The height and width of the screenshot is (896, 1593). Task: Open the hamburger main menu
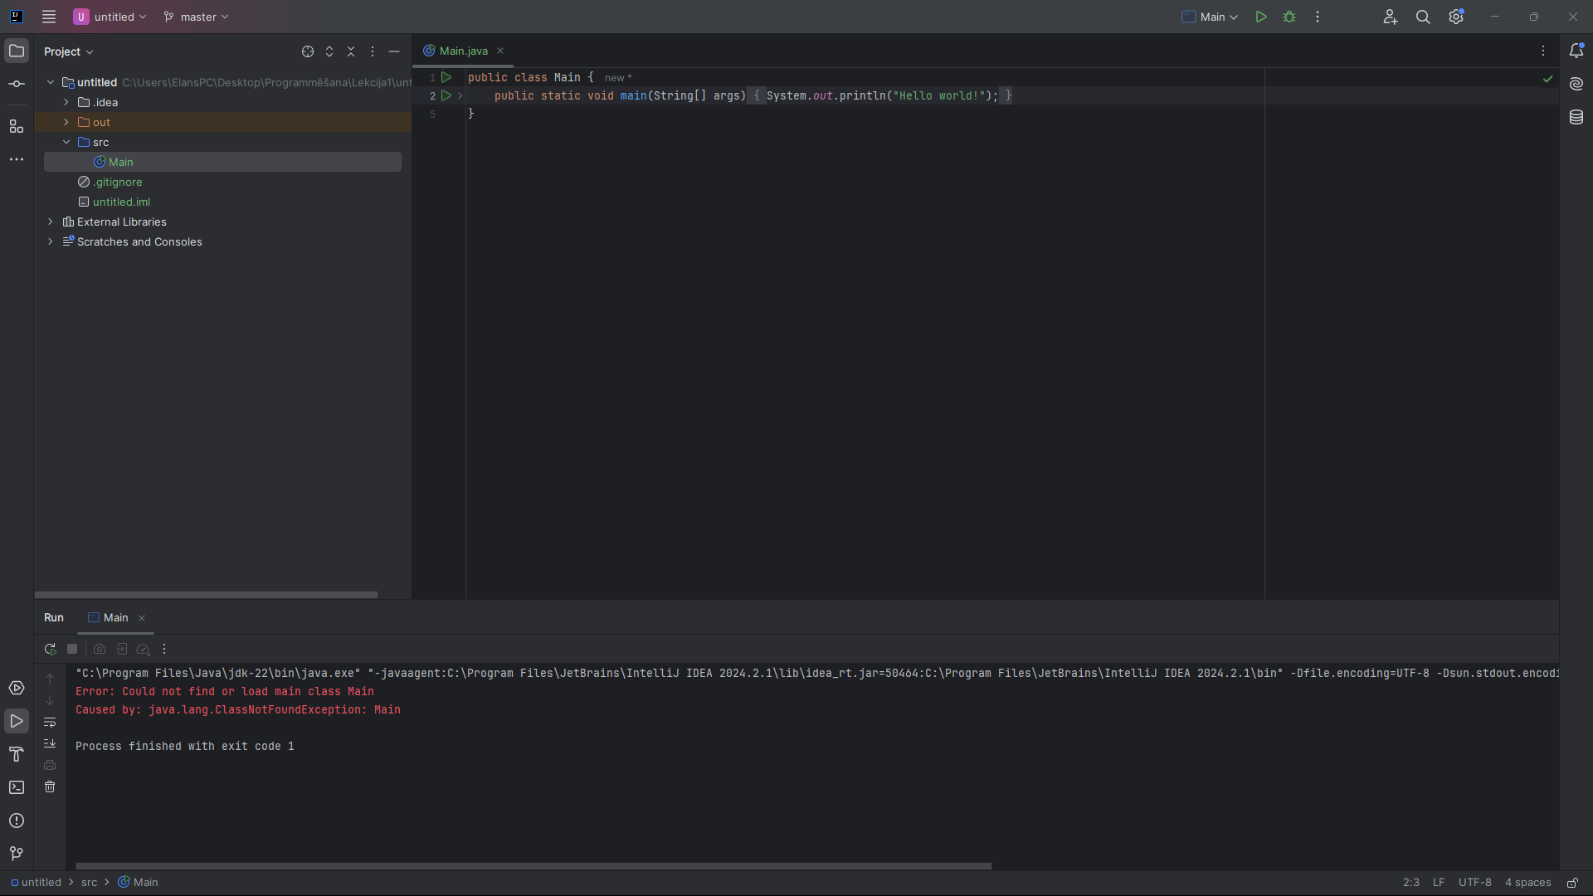point(49,17)
